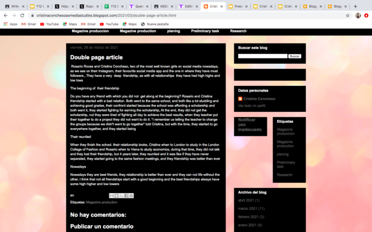Share the post on Facebook icon
Screen dimensions: 372x232
point(126,195)
